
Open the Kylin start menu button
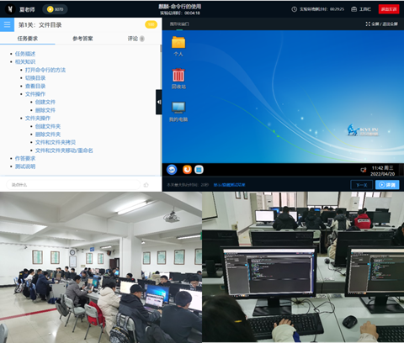[172, 170]
